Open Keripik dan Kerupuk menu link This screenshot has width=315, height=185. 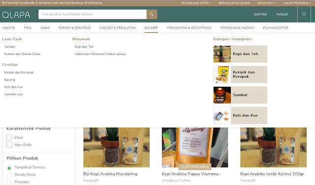tap(19, 73)
